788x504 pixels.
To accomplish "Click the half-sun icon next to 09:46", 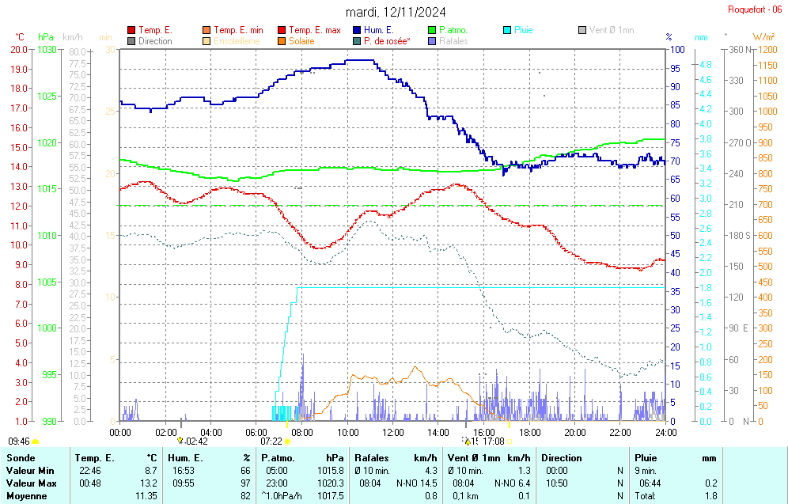I will click(35, 441).
